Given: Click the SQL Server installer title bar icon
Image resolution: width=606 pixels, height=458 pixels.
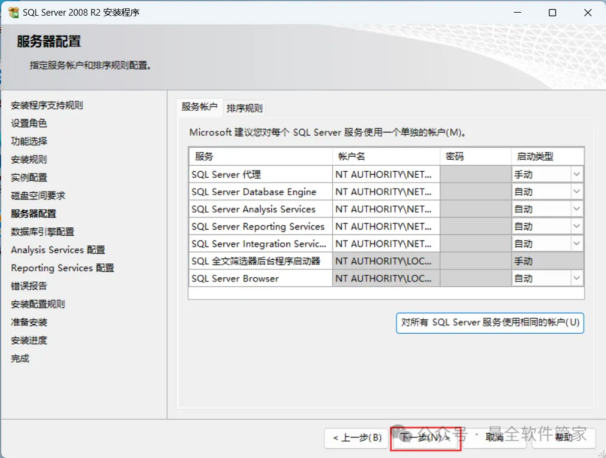Looking at the screenshot, I should [x=13, y=13].
